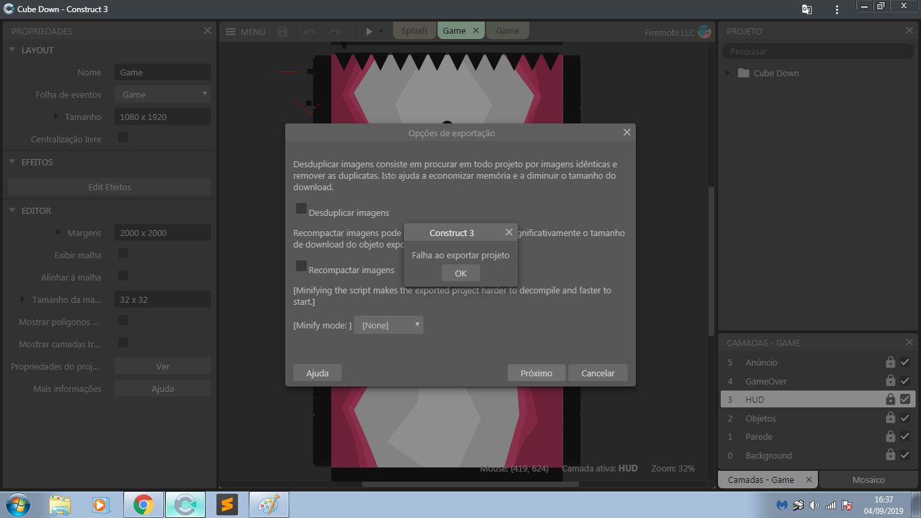Switch to the Mosaico tab
The image size is (921, 518).
click(x=868, y=480)
